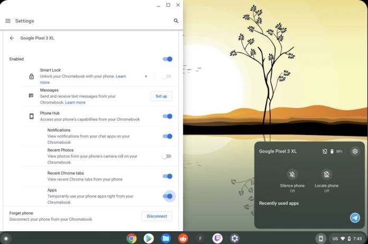Open the Reddit app on the shelf
Screen dimensions: 368x244
click(x=183, y=239)
